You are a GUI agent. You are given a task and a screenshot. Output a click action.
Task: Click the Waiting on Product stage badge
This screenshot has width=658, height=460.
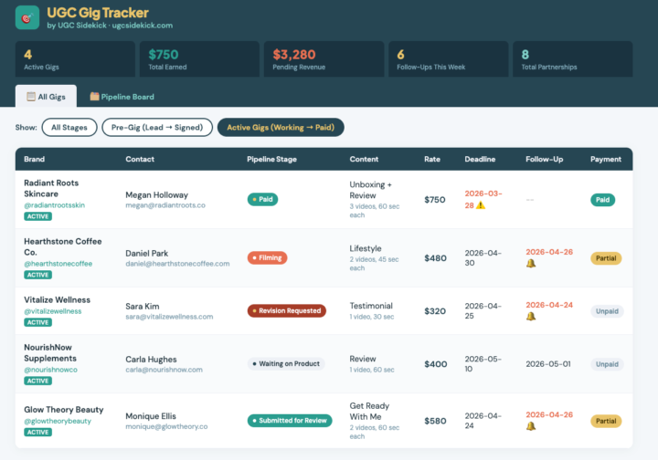[x=286, y=363]
